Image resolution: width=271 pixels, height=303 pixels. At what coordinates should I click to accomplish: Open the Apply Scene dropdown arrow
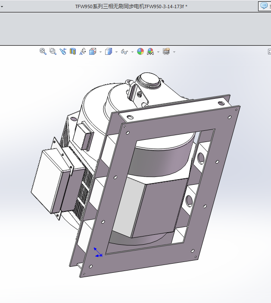coord(158,52)
